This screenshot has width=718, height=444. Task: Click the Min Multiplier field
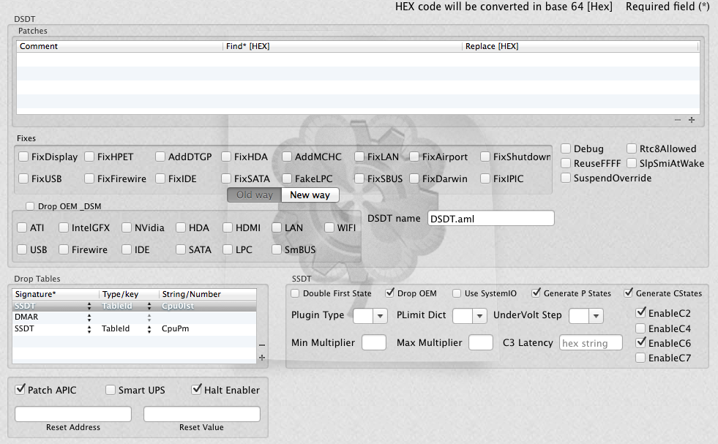374,342
